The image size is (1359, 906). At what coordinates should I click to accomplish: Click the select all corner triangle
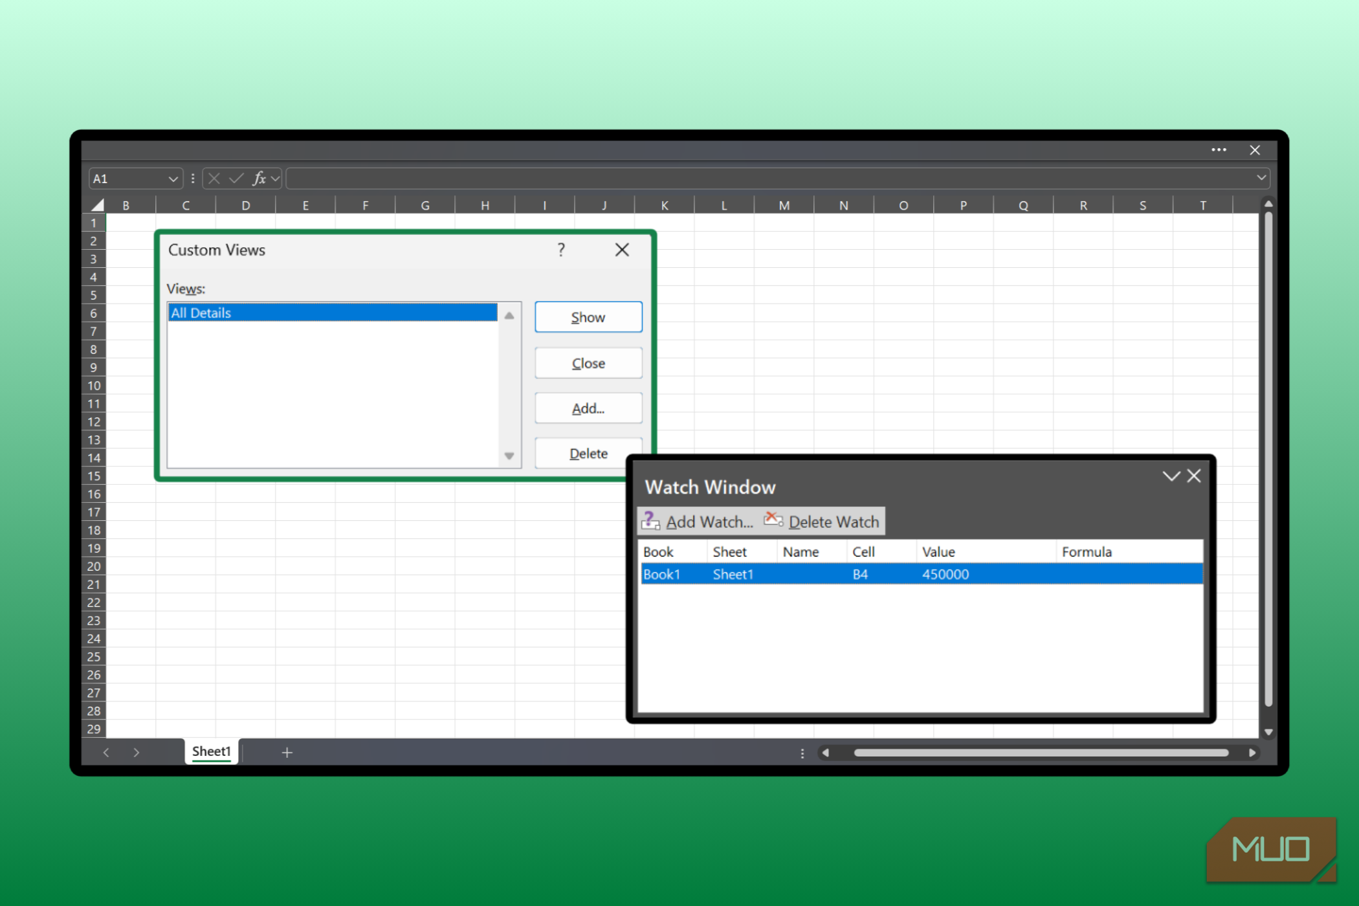[98, 206]
